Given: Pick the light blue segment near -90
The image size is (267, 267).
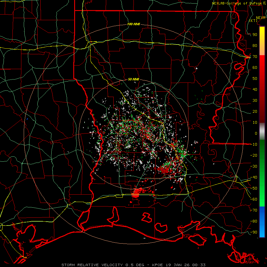Looking at the screenshot, I should tap(262, 232).
